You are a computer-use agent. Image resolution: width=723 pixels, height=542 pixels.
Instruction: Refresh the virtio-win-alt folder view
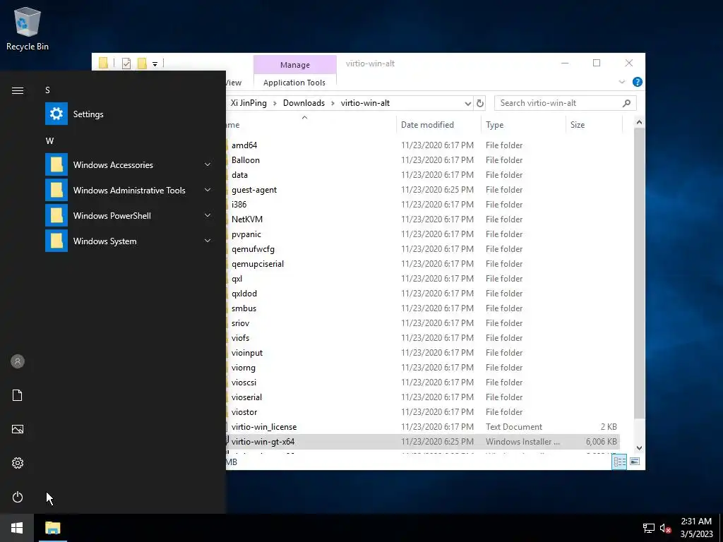click(480, 103)
